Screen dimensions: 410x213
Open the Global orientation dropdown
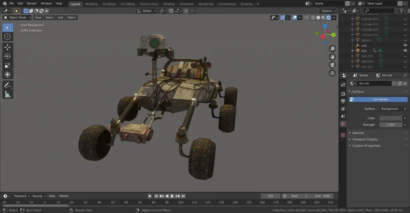(x=147, y=11)
